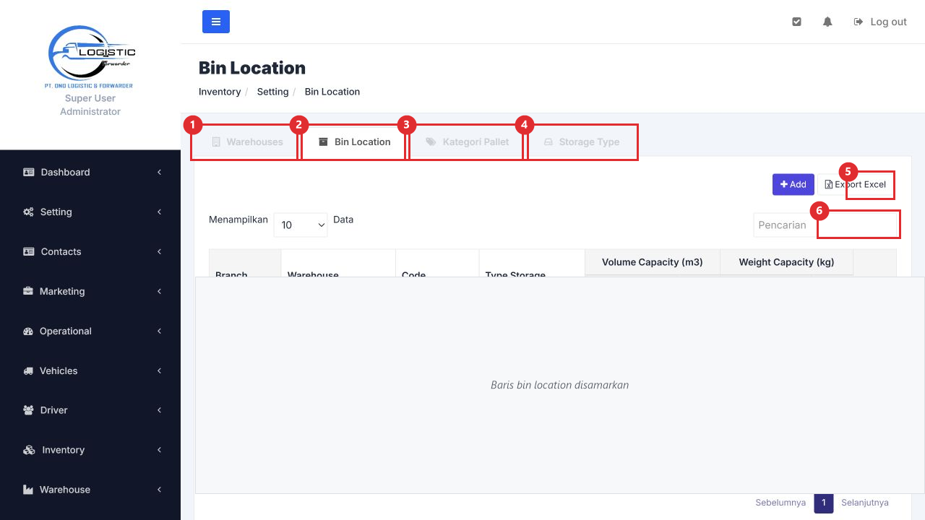Open the notifications bell icon
Screen dimensions: 925x520
click(827, 22)
